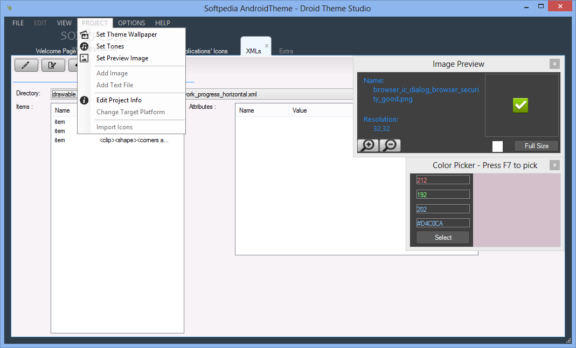Click the red value field showing 212
The width and height of the screenshot is (576, 348).
pos(443,180)
